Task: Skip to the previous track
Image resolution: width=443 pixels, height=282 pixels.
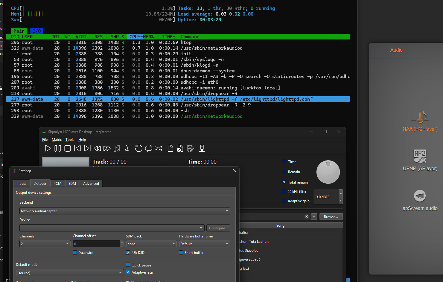Action: click(x=77, y=148)
